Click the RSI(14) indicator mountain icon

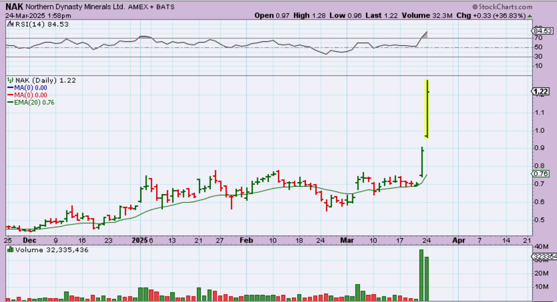click(x=10, y=24)
